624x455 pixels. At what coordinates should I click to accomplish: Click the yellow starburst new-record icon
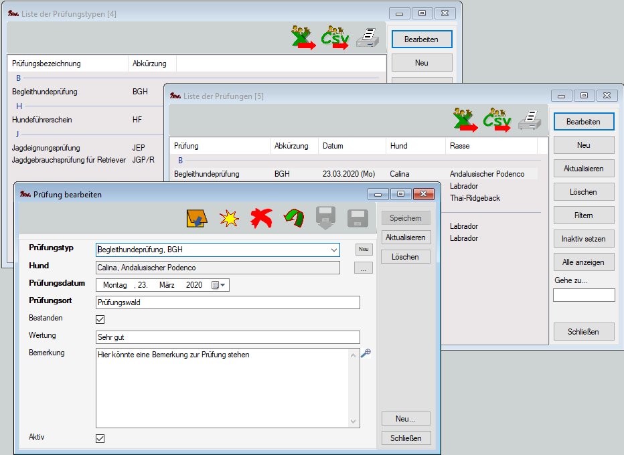(x=229, y=218)
